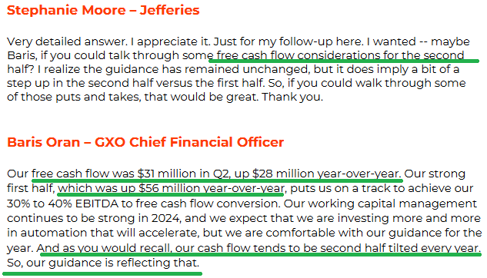487x278 pixels.
Task: Click the 'Thank you.' closing text
Action: 292,97
